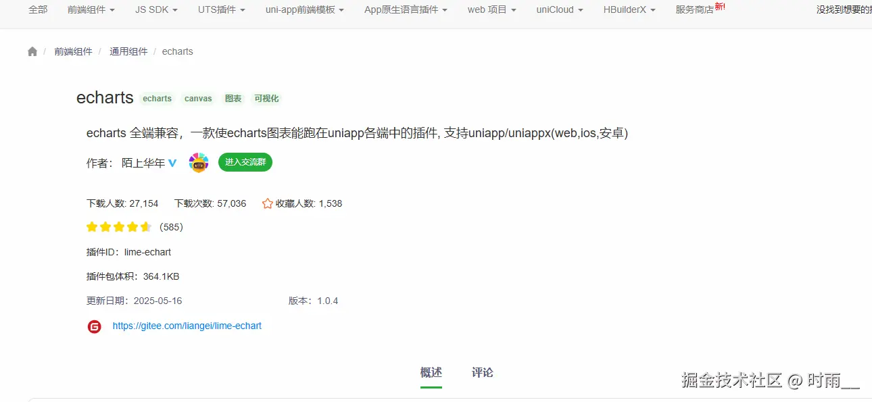The height and width of the screenshot is (402, 872).
Task: Expand the JS SDK dropdown
Action: coord(156,9)
